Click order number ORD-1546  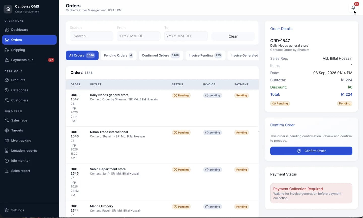coord(75,134)
